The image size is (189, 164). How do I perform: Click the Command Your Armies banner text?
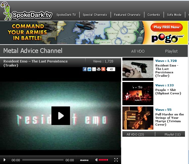(27, 32)
